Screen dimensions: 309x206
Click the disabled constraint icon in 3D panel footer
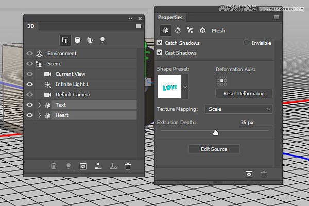(x=113, y=166)
